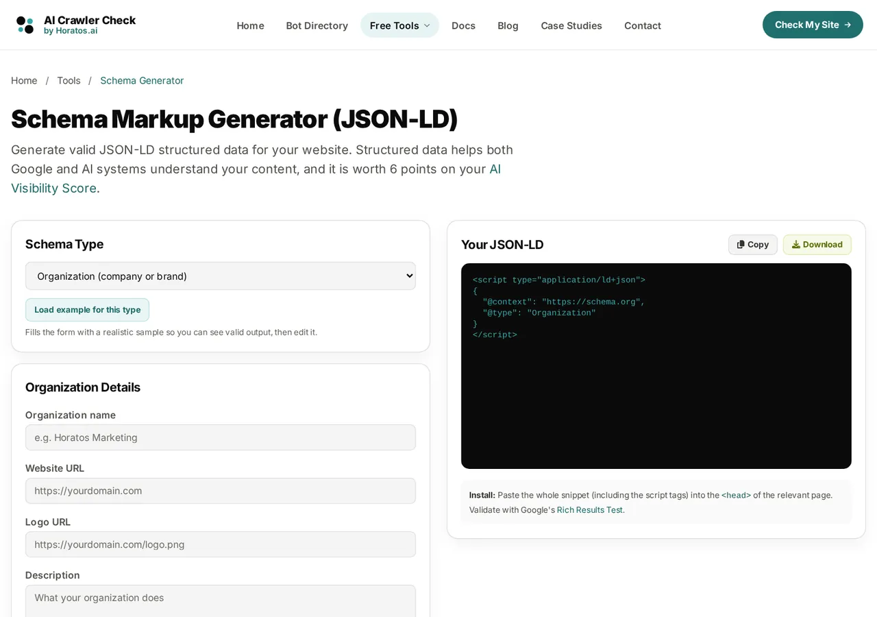Go to the Docs page
The image size is (877, 617).
click(x=463, y=25)
